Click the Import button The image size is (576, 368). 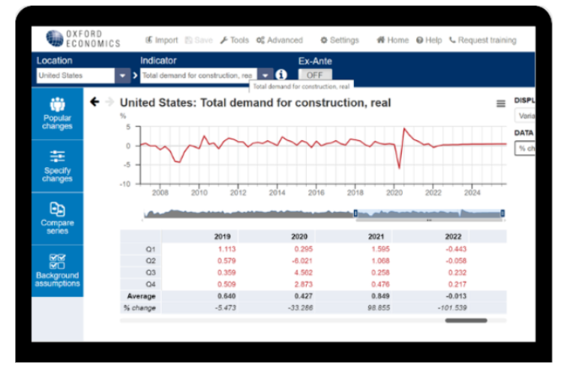(x=161, y=40)
